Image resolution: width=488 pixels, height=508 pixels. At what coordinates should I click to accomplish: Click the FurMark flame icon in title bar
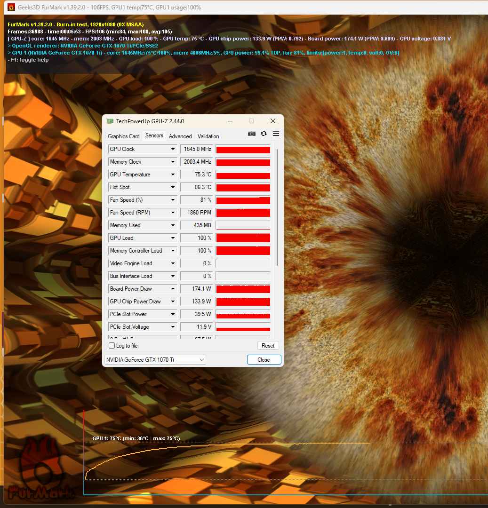point(11,7)
